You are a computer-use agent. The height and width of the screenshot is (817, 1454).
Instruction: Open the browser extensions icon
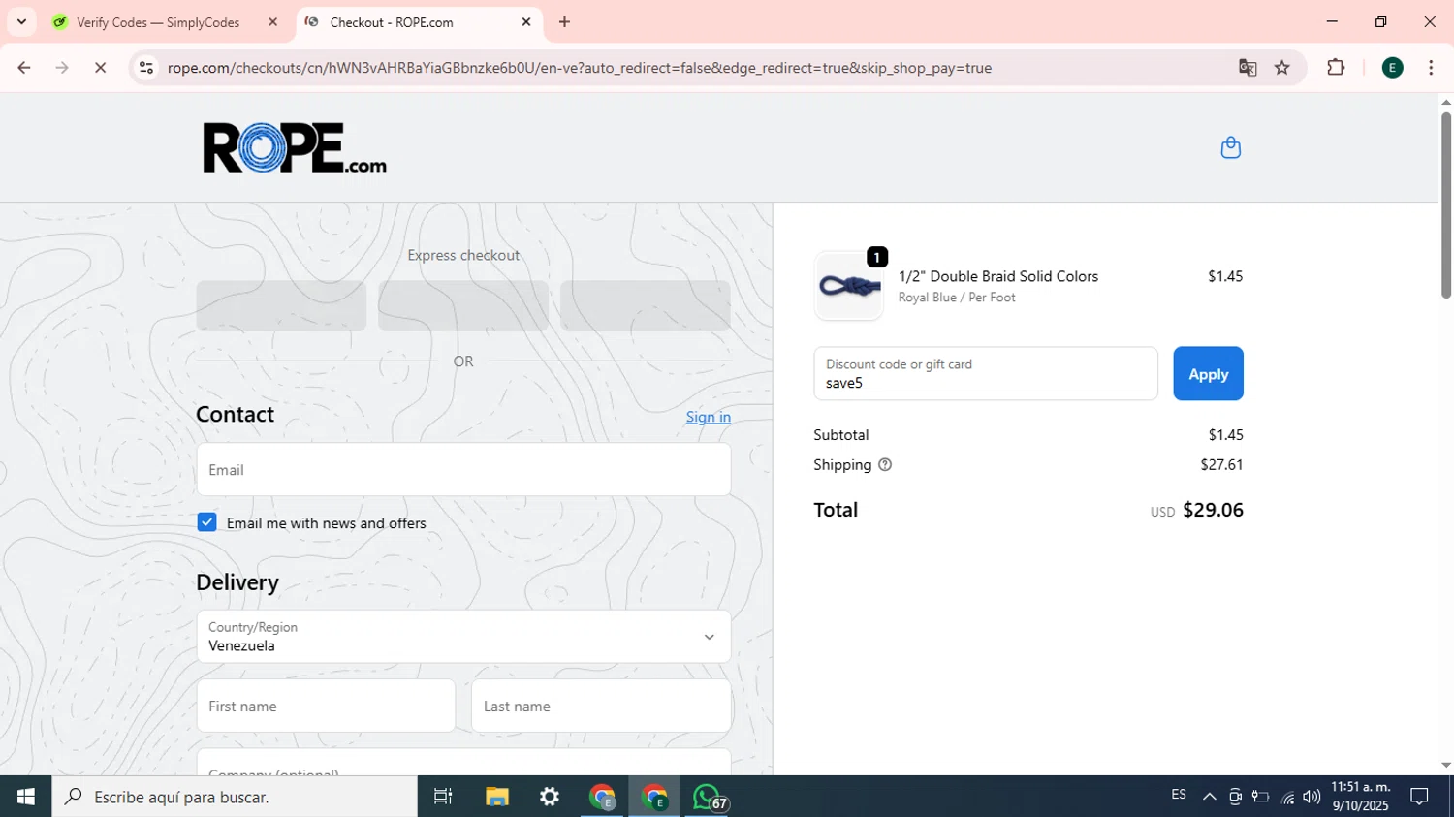1336,68
